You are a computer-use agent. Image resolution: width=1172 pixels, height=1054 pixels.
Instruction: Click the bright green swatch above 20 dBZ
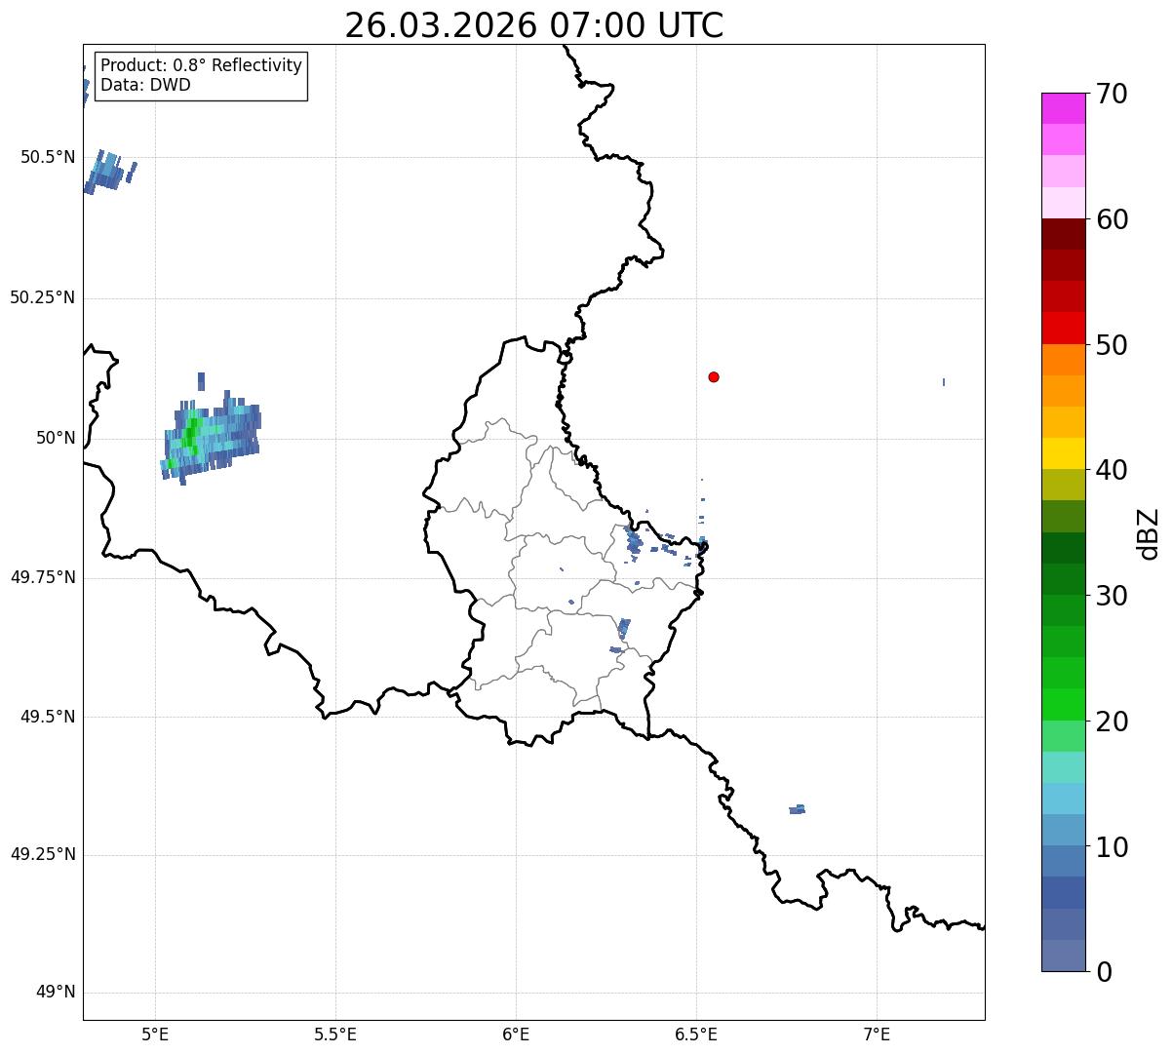[1063, 704]
